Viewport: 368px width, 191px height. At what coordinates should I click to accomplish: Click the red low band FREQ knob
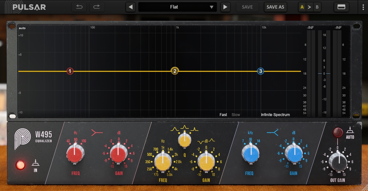coord(75,154)
